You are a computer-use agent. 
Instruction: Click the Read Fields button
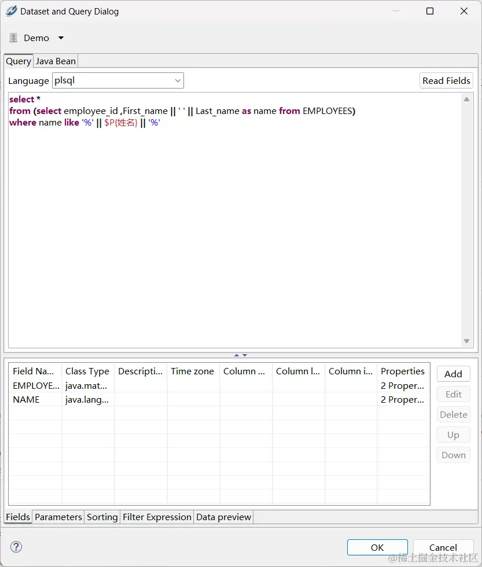pyautogui.click(x=446, y=80)
